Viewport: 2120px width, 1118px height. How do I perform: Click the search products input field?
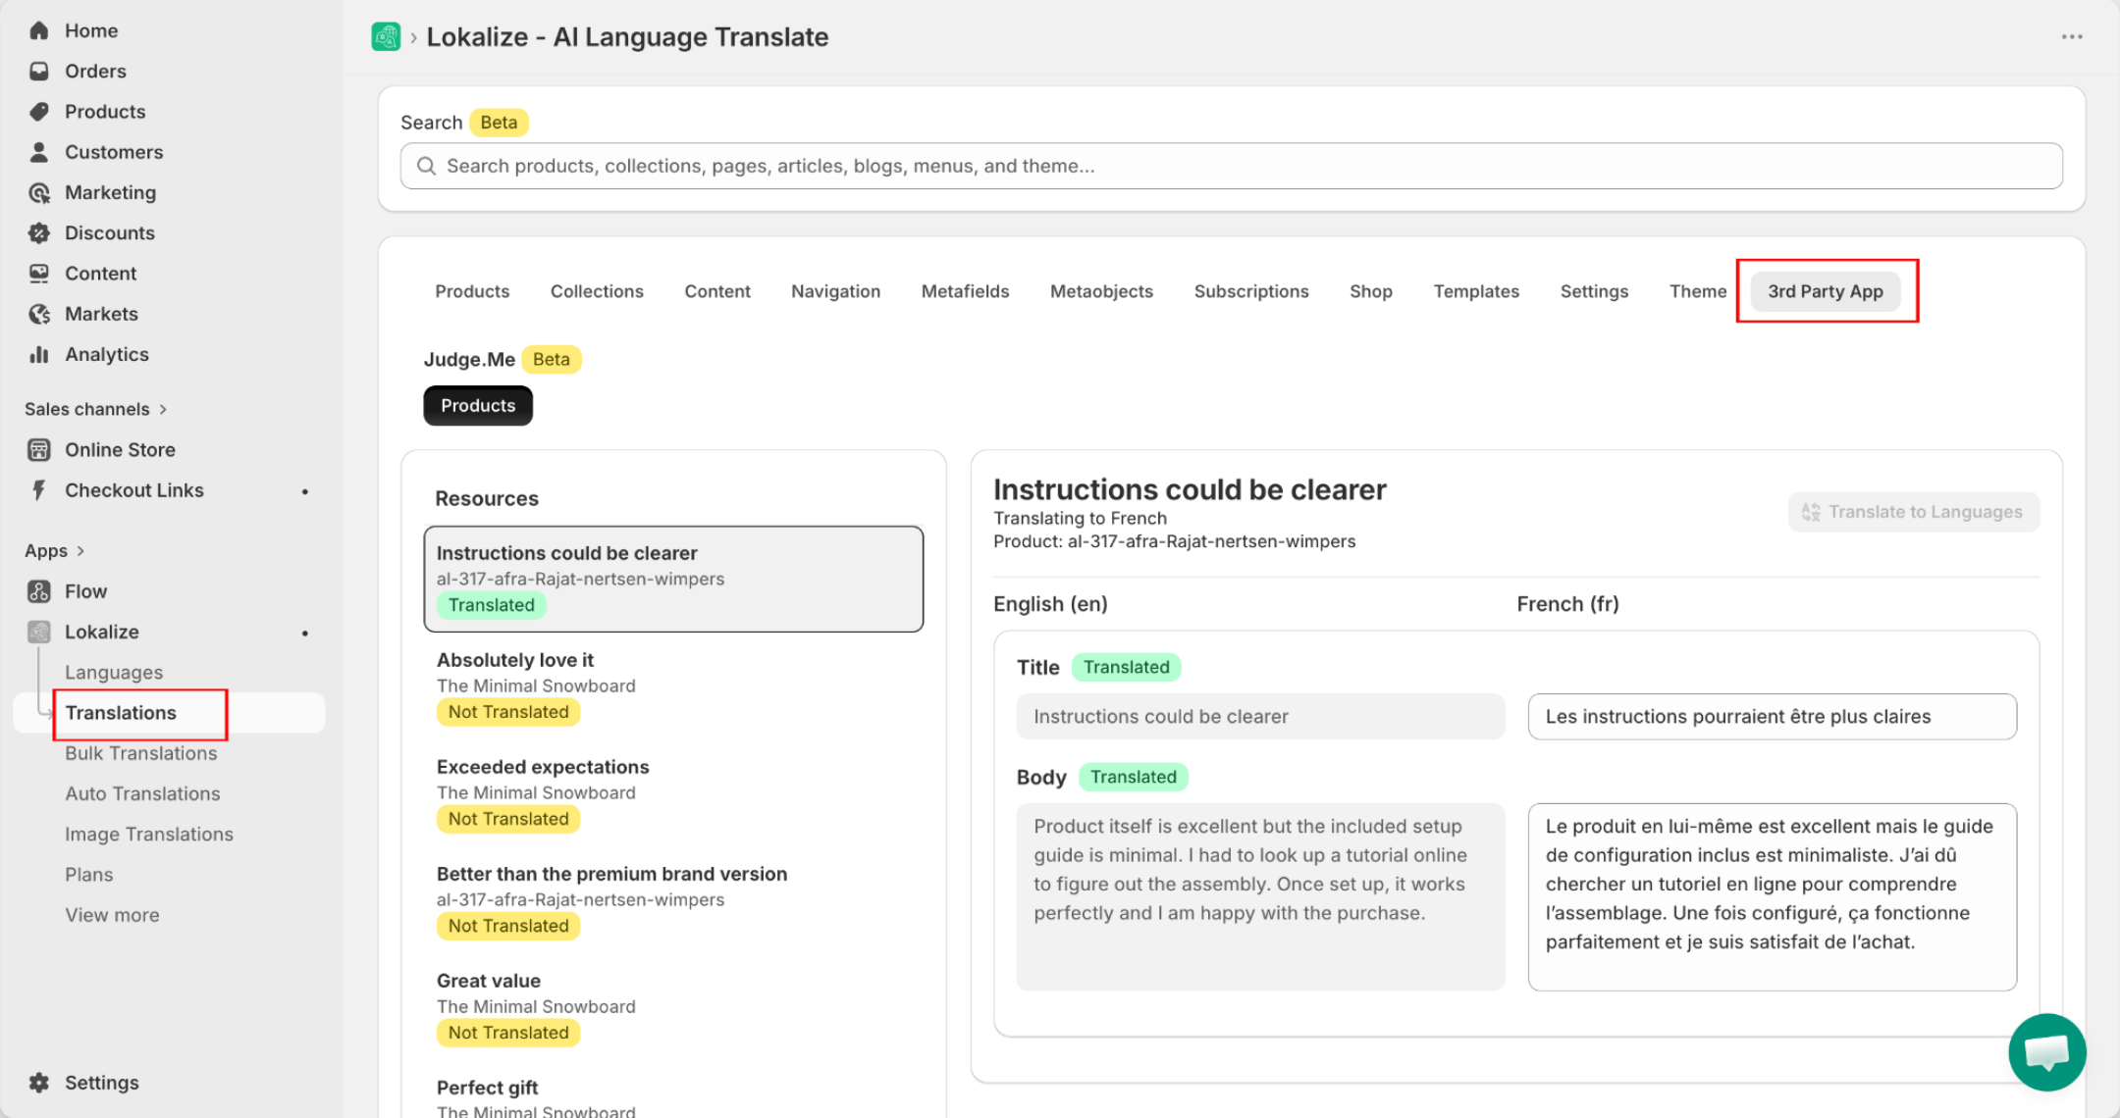(x=1232, y=166)
